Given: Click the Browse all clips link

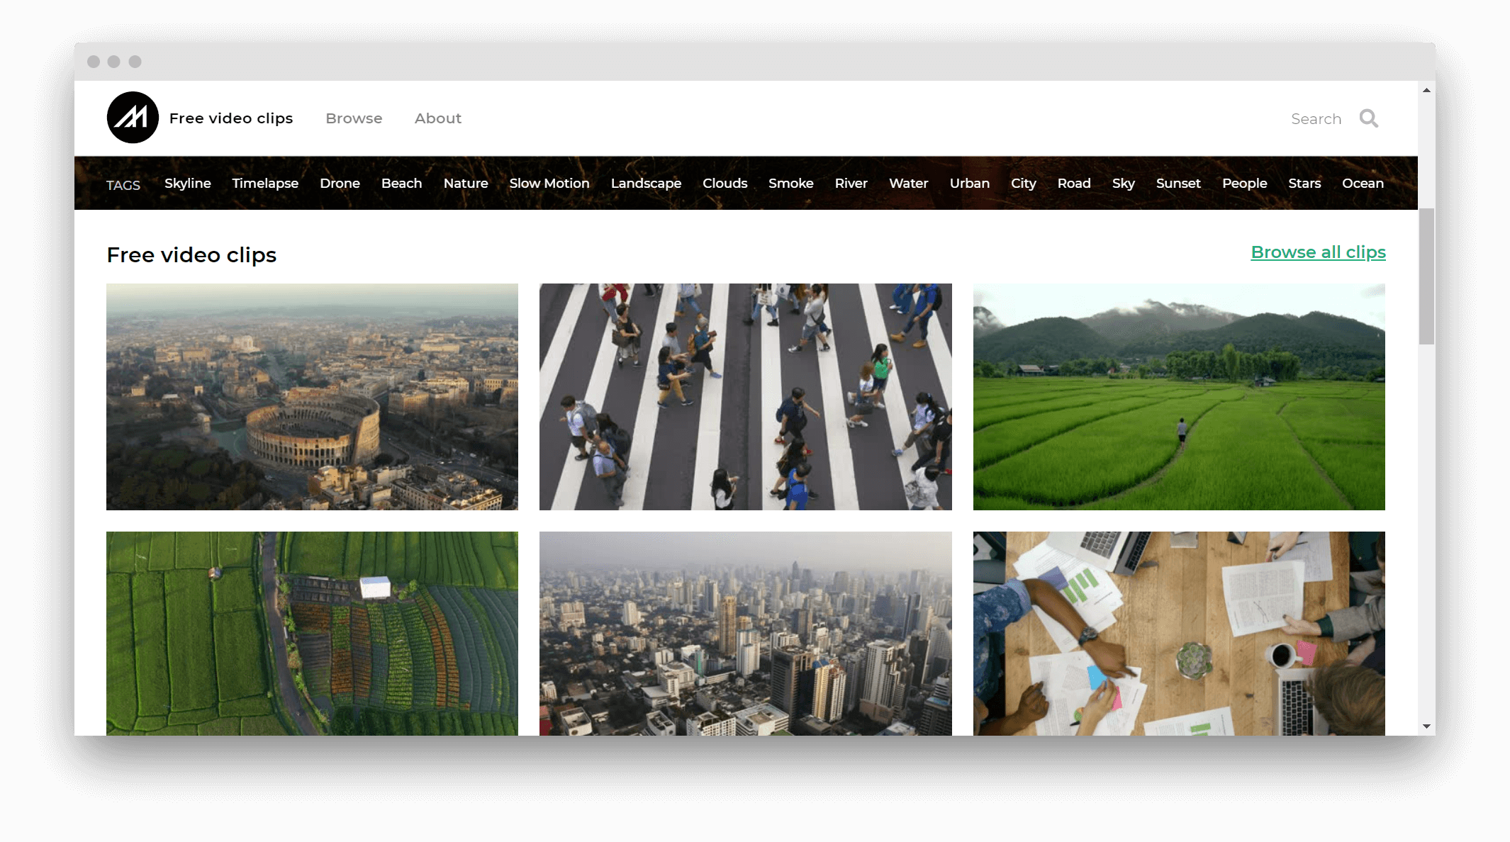Looking at the screenshot, I should pyautogui.click(x=1318, y=252).
